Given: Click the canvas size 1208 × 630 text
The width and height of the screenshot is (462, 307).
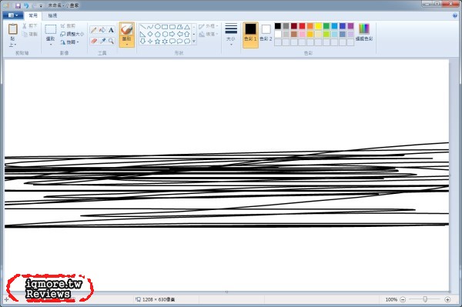Looking at the screenshot, I should [x=159, y=299].
